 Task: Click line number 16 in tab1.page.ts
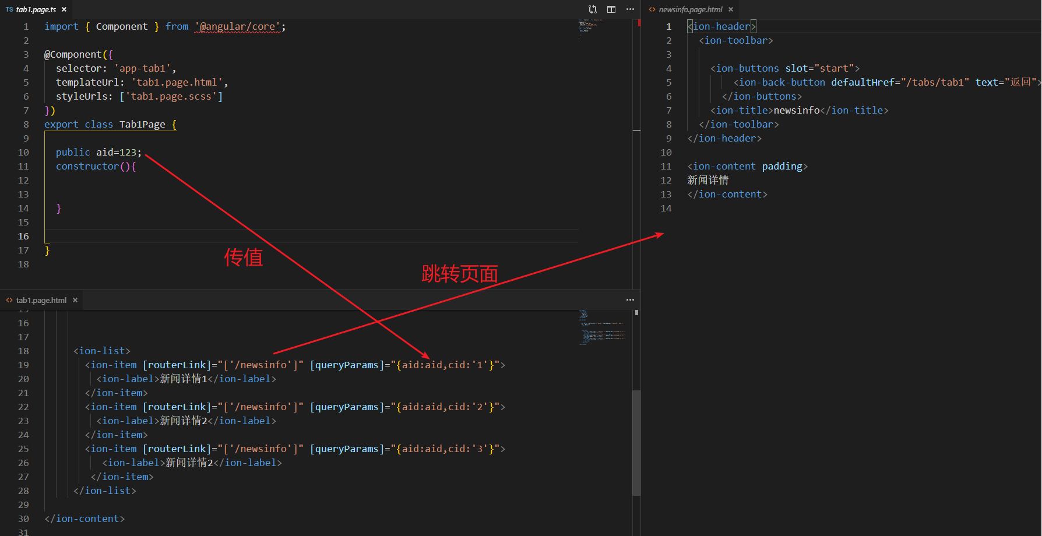pyautogui.click(x=23, y=236)
